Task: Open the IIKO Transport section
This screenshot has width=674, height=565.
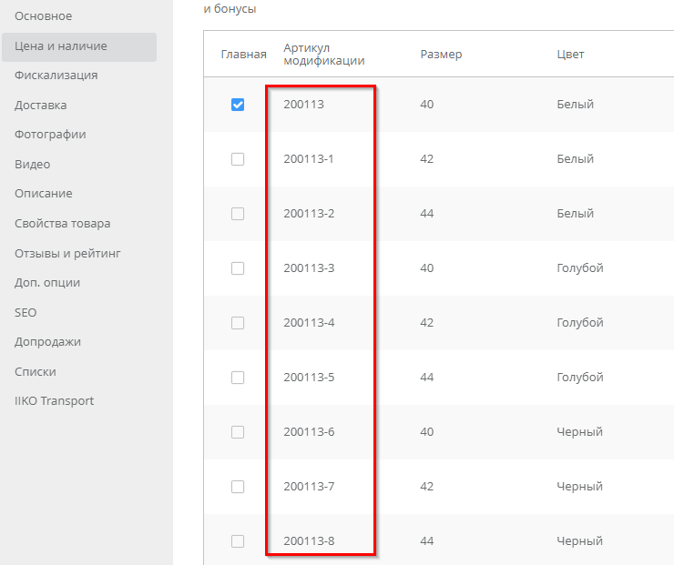Action: [55, 401]
